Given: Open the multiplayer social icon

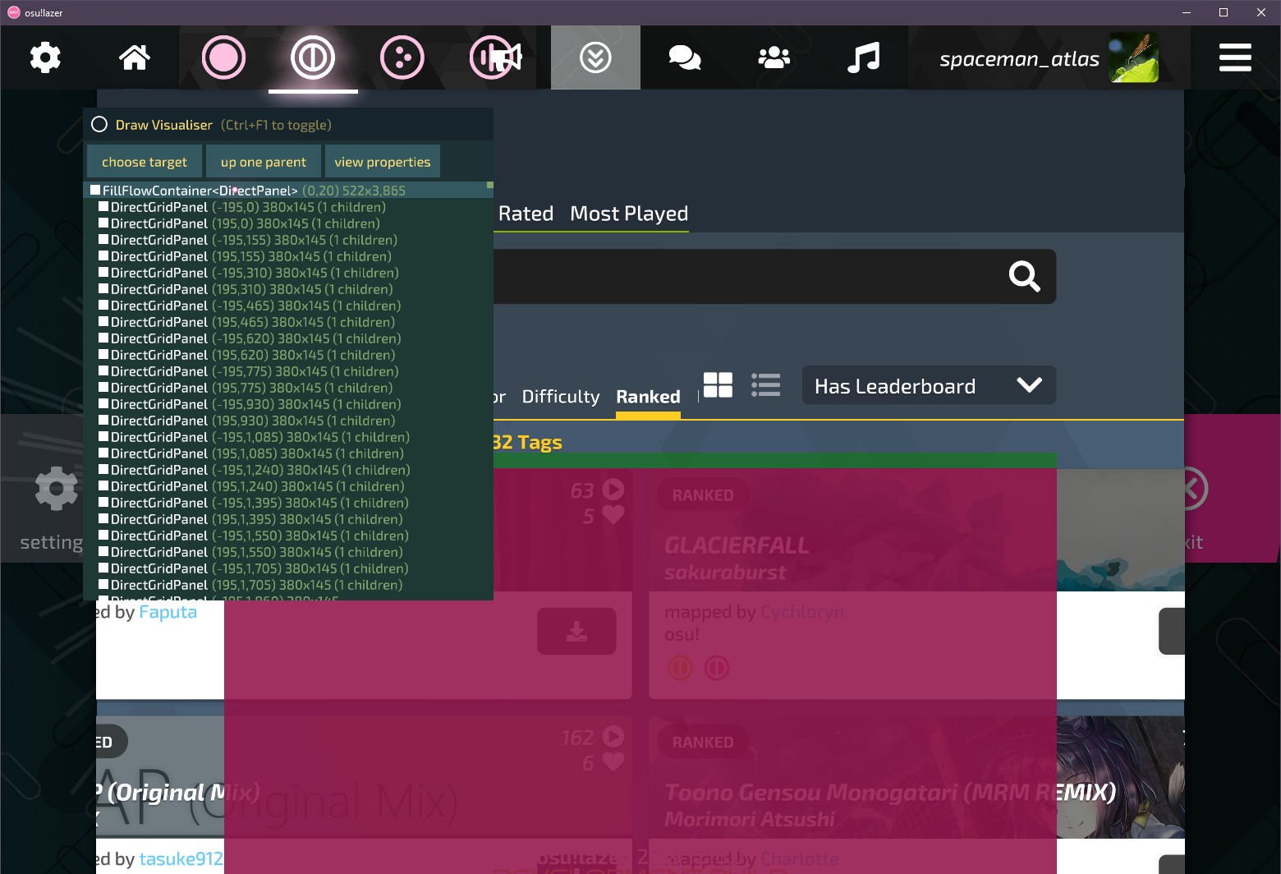Looking at the screenshot, I should coord(774,57).
